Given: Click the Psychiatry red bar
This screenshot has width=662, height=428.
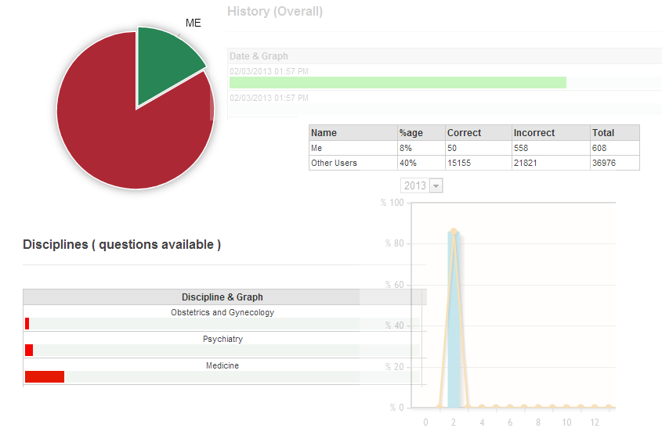Looking at the screenshot, I should [29, 350].
